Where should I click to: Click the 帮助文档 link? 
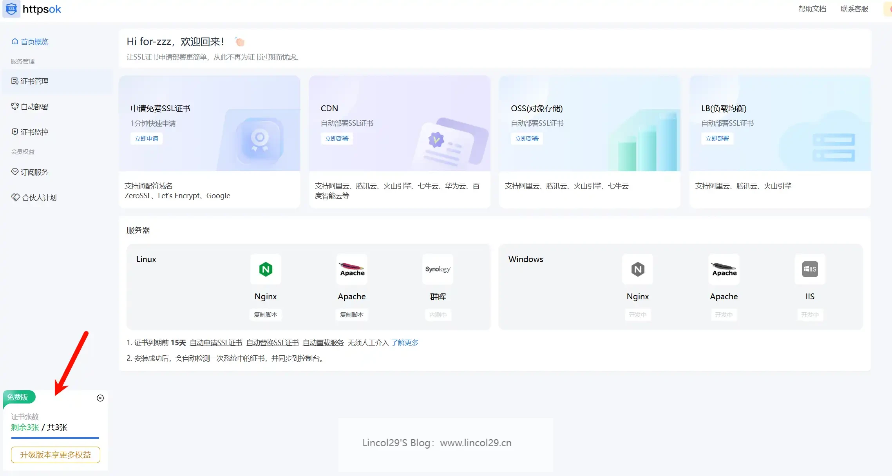click(812, 9)
